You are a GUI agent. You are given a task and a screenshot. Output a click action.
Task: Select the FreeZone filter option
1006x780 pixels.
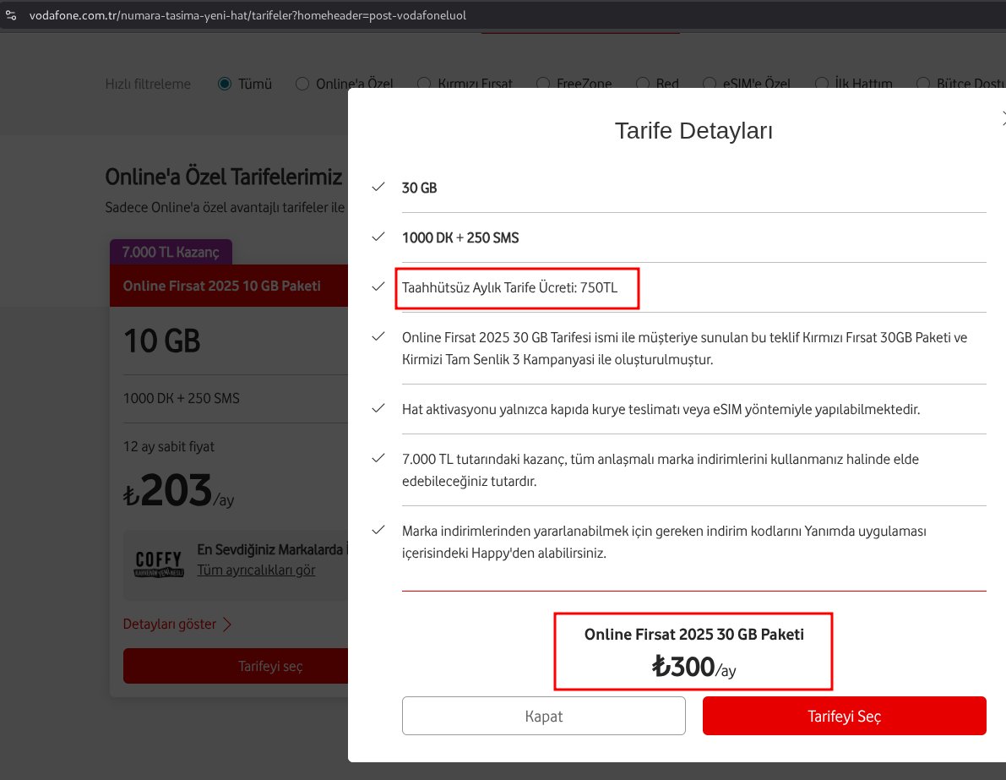(543, 84)
